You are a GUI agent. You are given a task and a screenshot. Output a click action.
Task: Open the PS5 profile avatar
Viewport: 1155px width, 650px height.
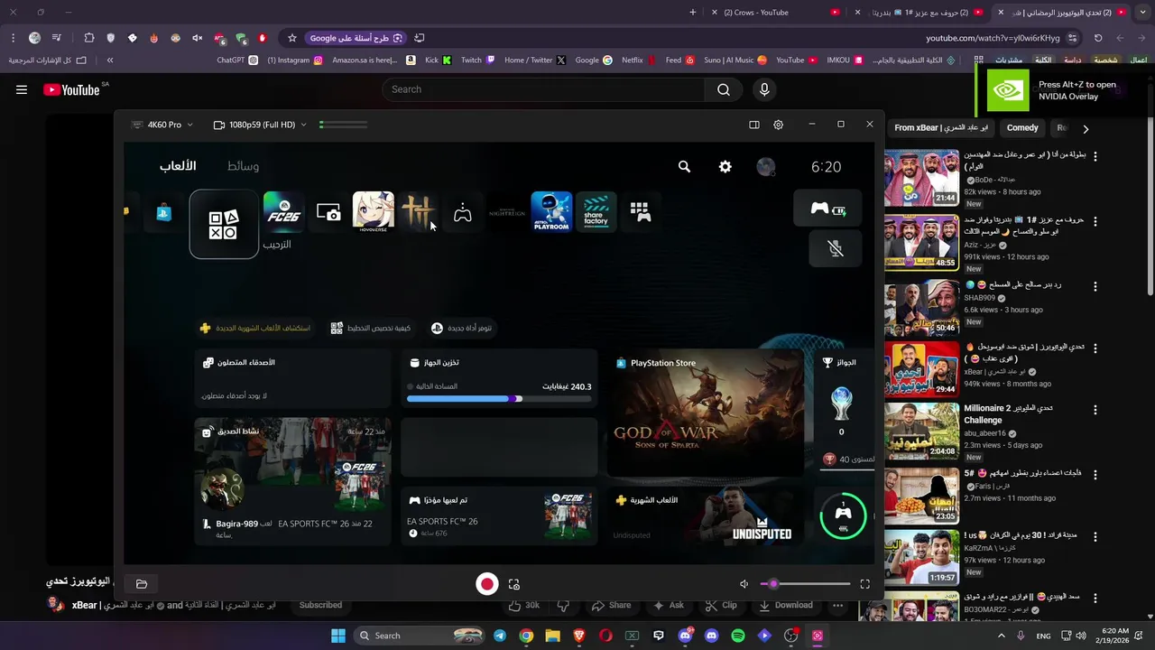[x=765, y=167]
